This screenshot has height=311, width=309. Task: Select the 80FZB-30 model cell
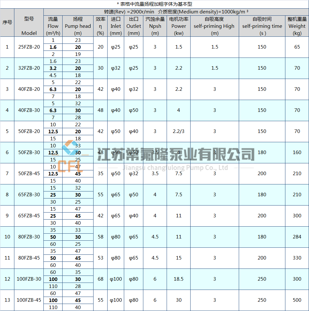tap(29, 237)
